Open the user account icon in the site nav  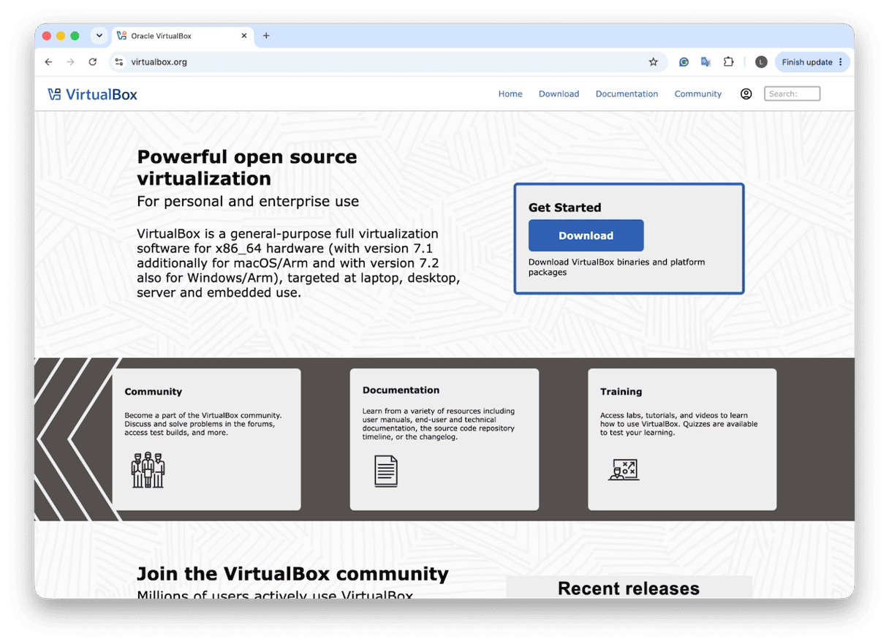(x=746, y=94)
